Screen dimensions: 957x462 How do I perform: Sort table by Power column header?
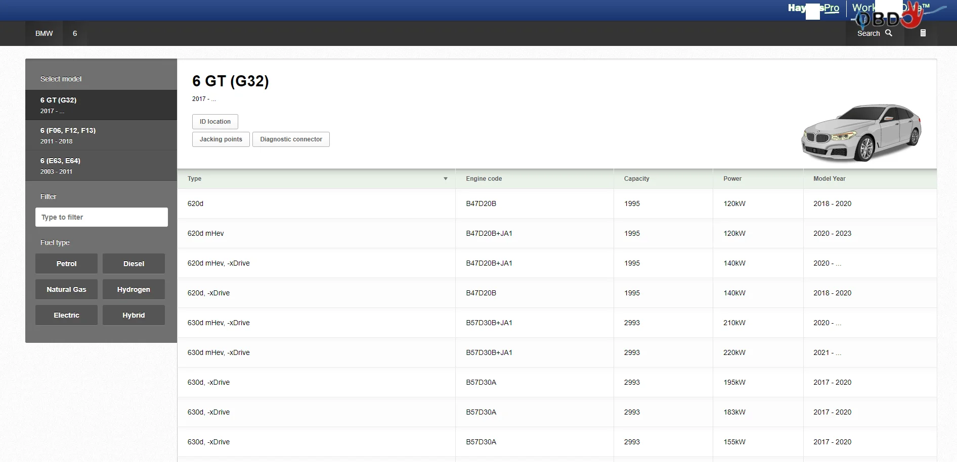[x=732, y=179]
